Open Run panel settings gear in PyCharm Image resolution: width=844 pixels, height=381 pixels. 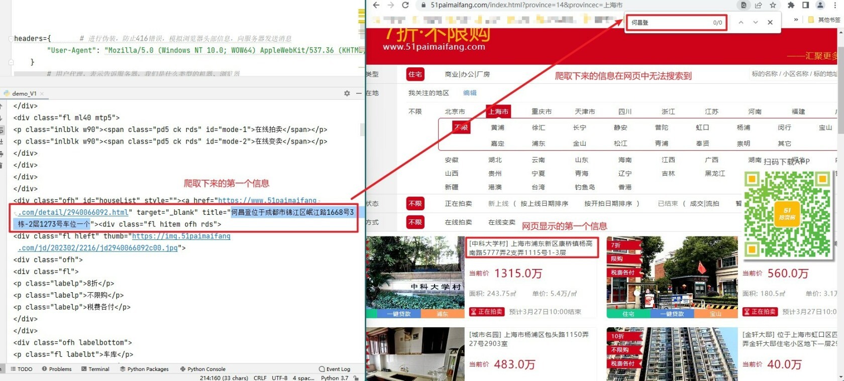pos(347,93)
